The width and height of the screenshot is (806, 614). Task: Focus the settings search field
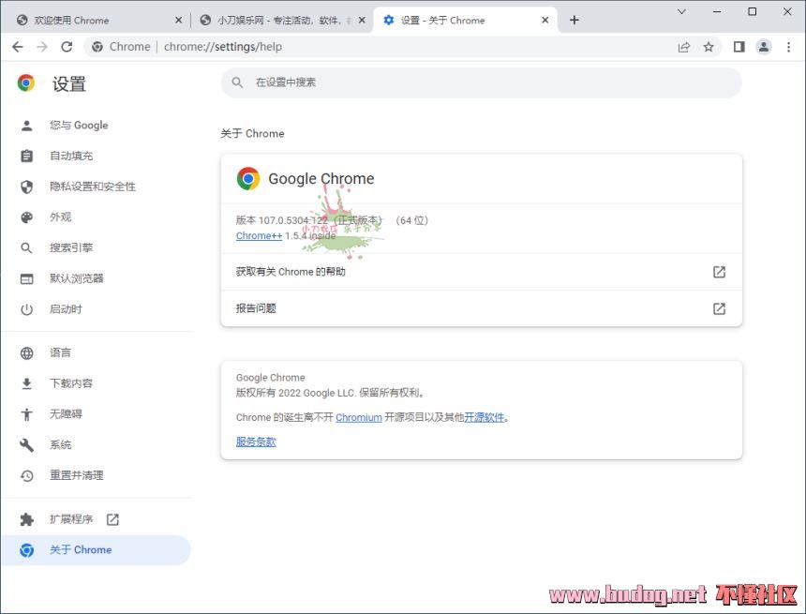pyautogui.click(x=481, y=82)
